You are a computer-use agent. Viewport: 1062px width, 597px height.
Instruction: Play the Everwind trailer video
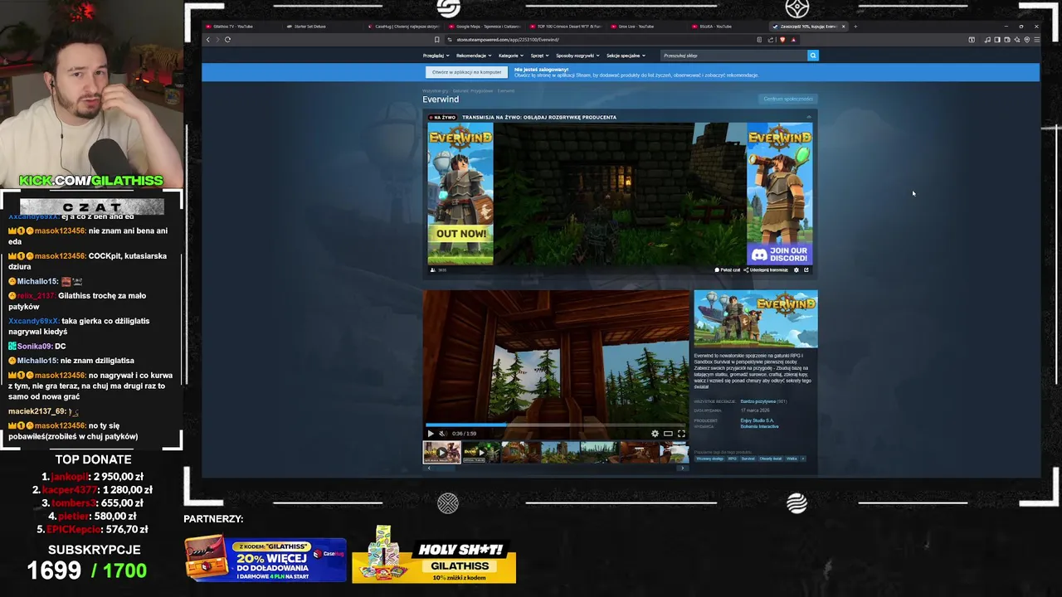[430, 434]
